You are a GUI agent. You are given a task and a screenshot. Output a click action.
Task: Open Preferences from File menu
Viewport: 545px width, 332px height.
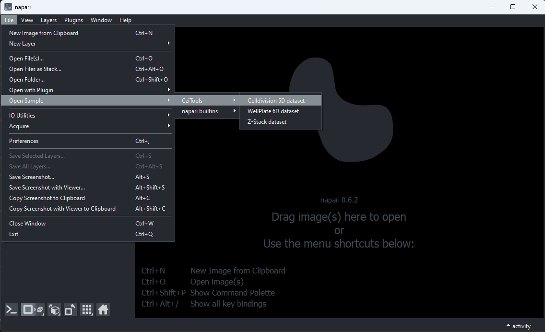point(88,141)
